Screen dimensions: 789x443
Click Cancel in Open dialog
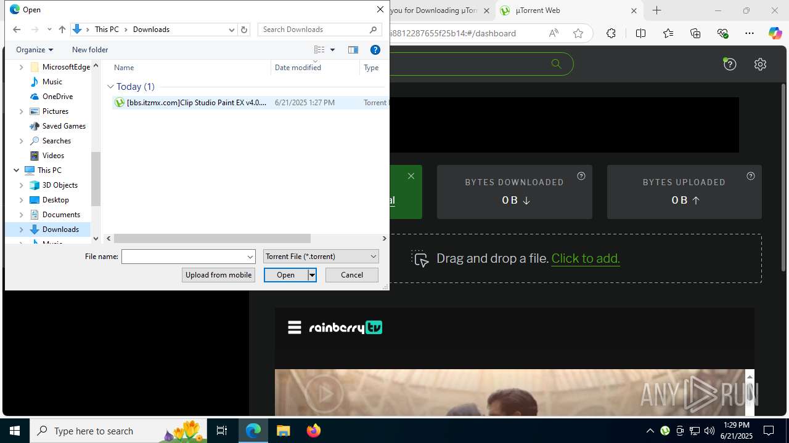tap(352, 275)
